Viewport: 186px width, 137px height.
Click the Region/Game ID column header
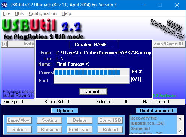(168, 44)
